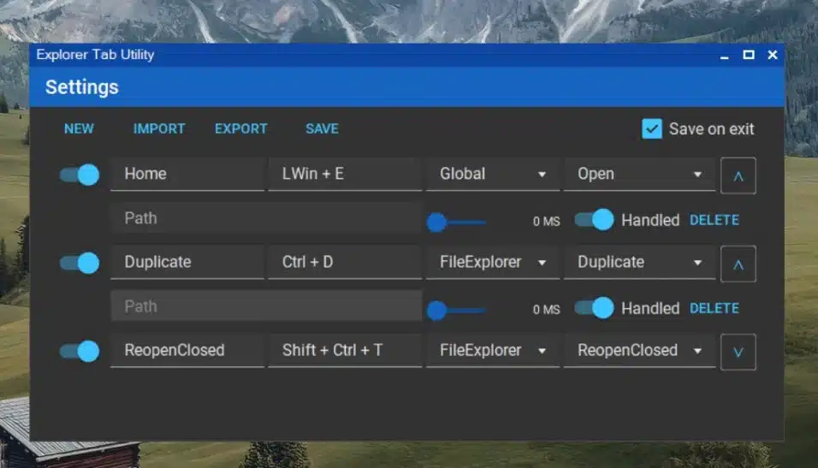The height and width of the screenshot is (468, 818).
Task: Minimize the Explorer Tab Utility window
Action: coord(724,56)
